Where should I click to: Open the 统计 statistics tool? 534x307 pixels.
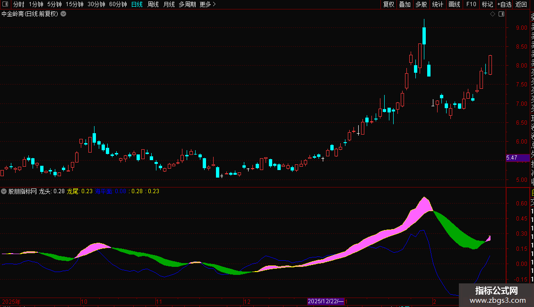[x=438, y=4]
